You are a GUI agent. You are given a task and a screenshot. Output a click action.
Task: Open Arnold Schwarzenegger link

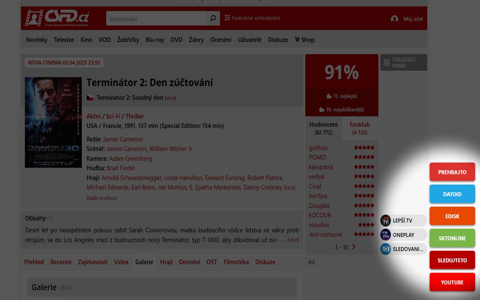[132, 178]
